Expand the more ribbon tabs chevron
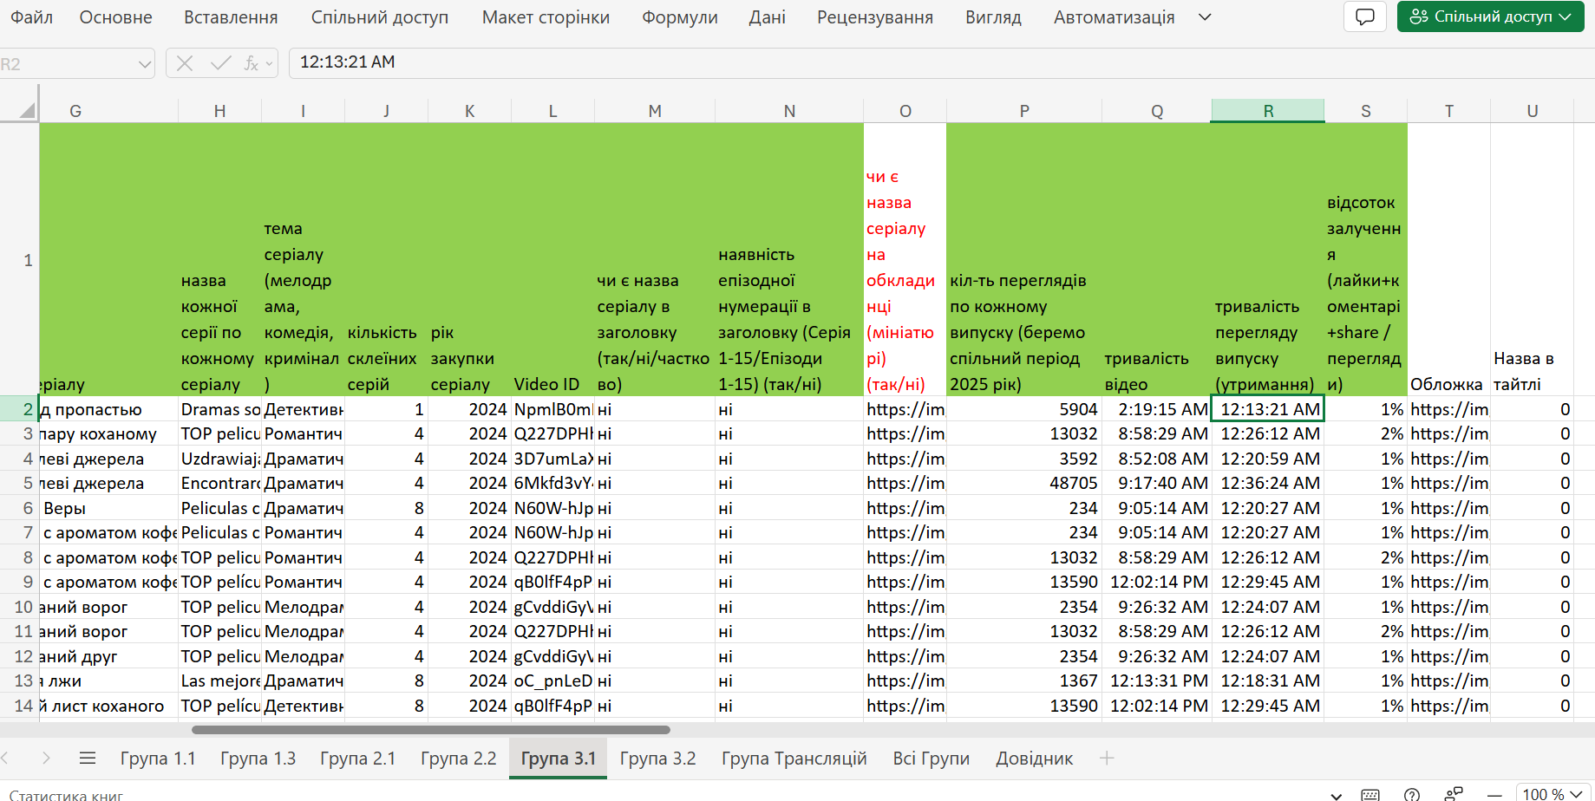Image resolution: width=1595 pixels, height=801 pixels. click(x=1205, y=17)
